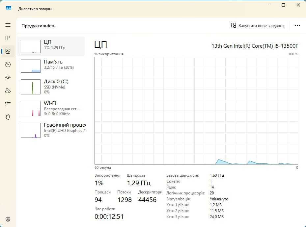Click the base speed value '1,60 ГГц'

(x=217, y=175)
